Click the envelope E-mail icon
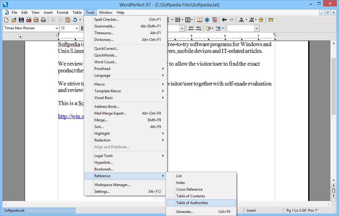The width and height of the screenshot is (339, 216). coord(36,20)
